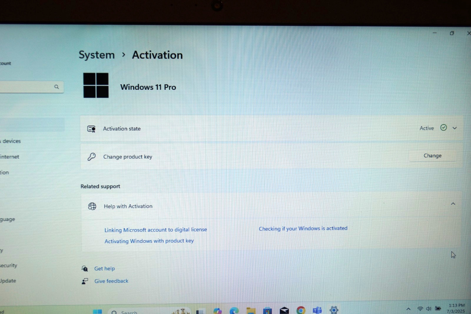Image resolution: width=471 pixels, height=314 pixels.
Task: Click the taskbar Search box
Action: (x=149, y=312)
